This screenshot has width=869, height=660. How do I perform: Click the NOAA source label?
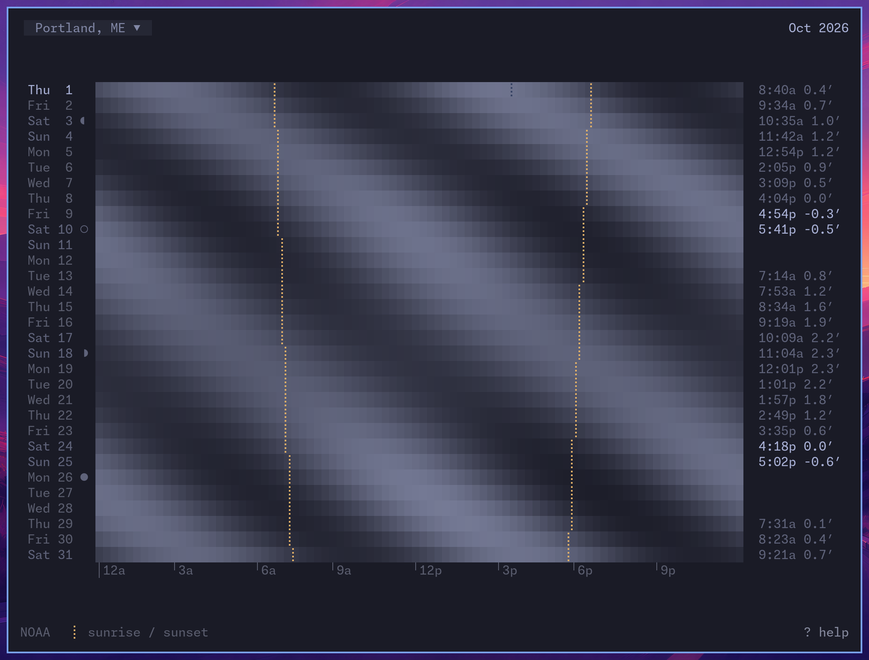(35, 632)
